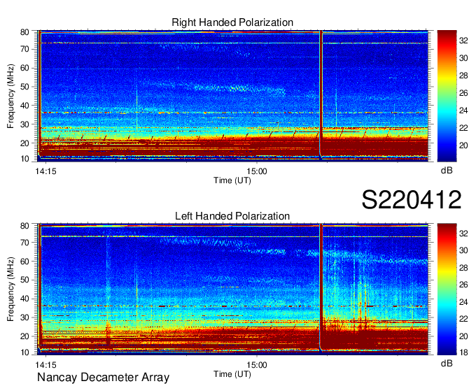Click the "Left Handed Polarization" plot title
Screen dimensions: 476x386
pos(232,216)
